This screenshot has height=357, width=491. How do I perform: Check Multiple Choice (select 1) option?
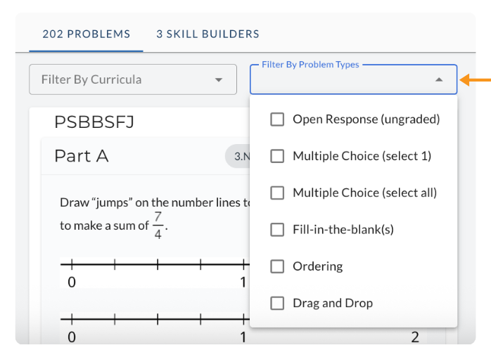(x=277, y=156)
